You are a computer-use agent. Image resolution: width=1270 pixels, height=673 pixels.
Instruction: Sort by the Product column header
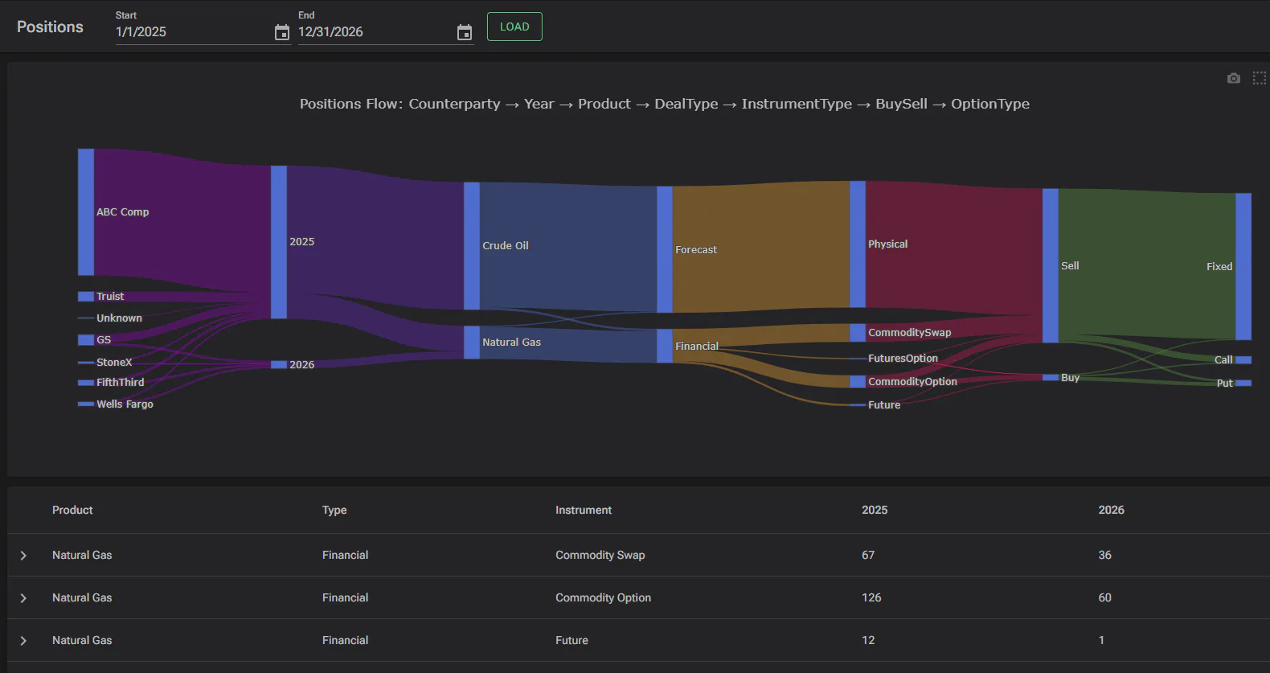[72, 510]
